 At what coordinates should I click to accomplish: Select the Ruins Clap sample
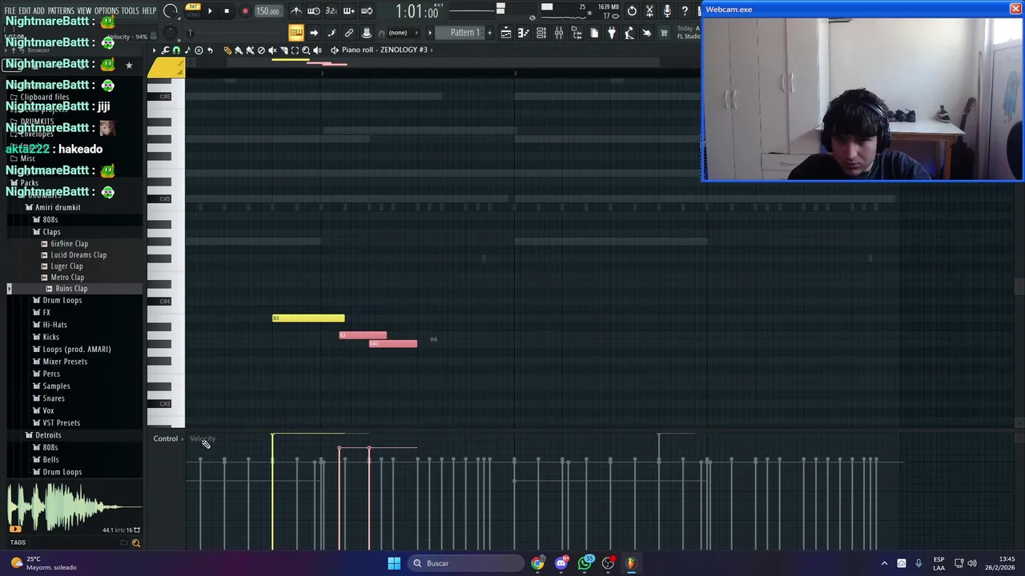[71, 289]
